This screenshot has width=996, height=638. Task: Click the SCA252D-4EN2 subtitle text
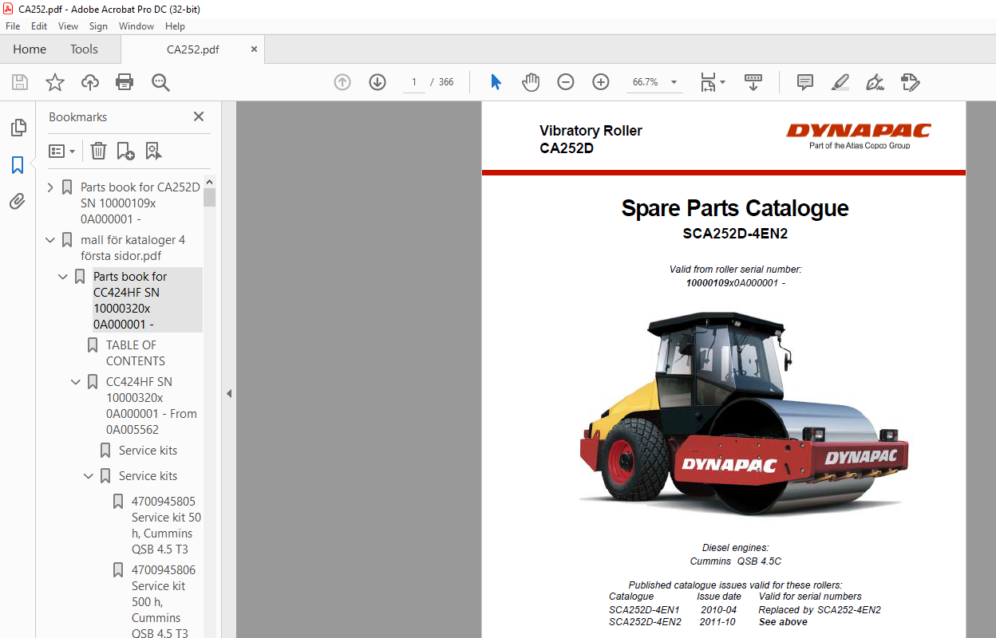pyautogui.click(x=735, y=234)
